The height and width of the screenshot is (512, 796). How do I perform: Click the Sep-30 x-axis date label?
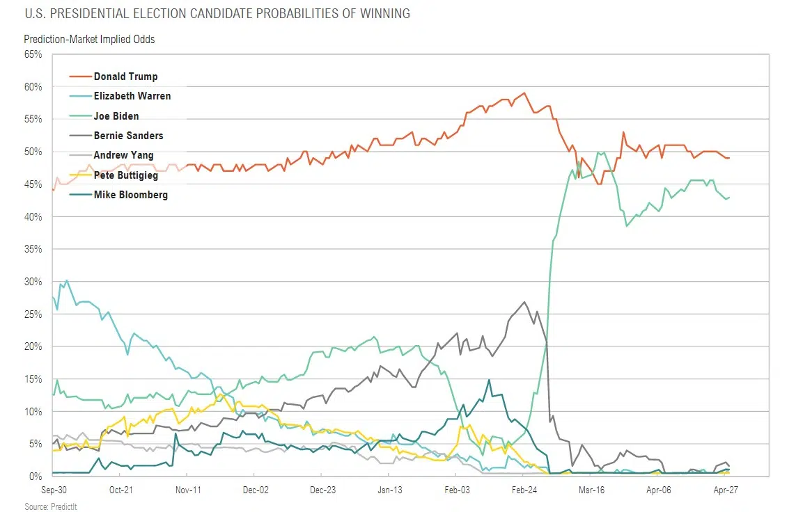point(54,490)
